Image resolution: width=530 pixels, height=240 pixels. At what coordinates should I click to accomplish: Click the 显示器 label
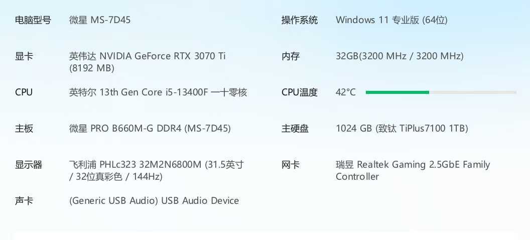(x=29, y=165)
